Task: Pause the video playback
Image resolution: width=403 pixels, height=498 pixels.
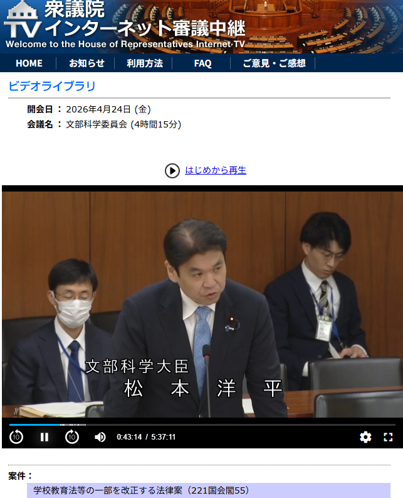Action: tap(44, 437)
